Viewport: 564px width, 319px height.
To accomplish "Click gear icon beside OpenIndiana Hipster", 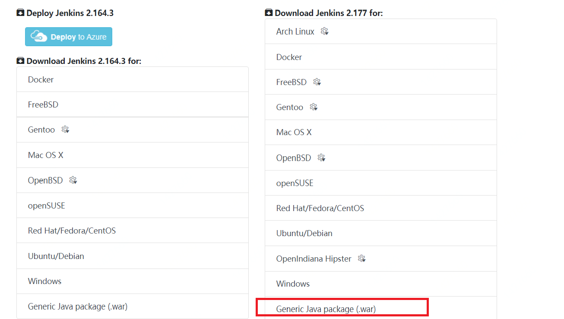I will pos(362,259).
